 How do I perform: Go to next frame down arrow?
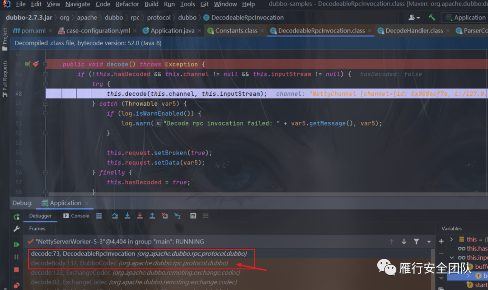(404, 242)
